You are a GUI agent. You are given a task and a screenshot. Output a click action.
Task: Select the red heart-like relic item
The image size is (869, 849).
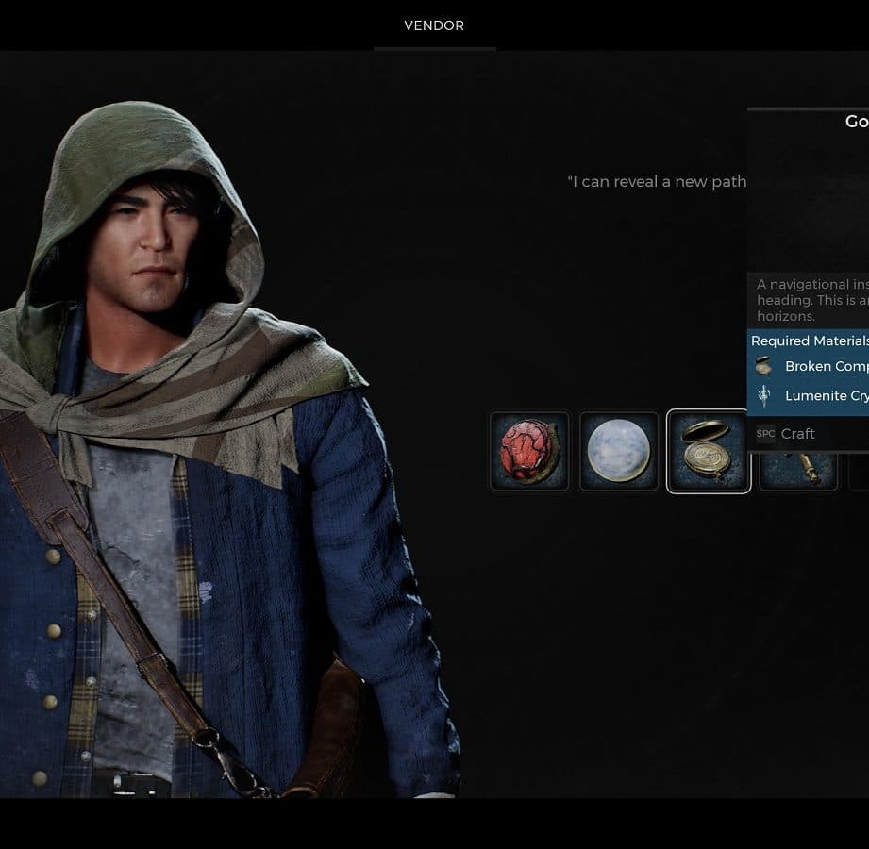[529, 451]
